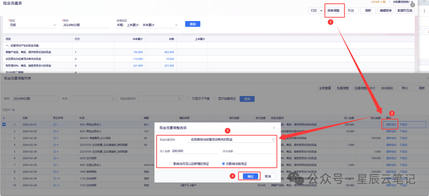
Task: Enable the 显示完整凭证 checkbox
Action: tap(215, 98)
